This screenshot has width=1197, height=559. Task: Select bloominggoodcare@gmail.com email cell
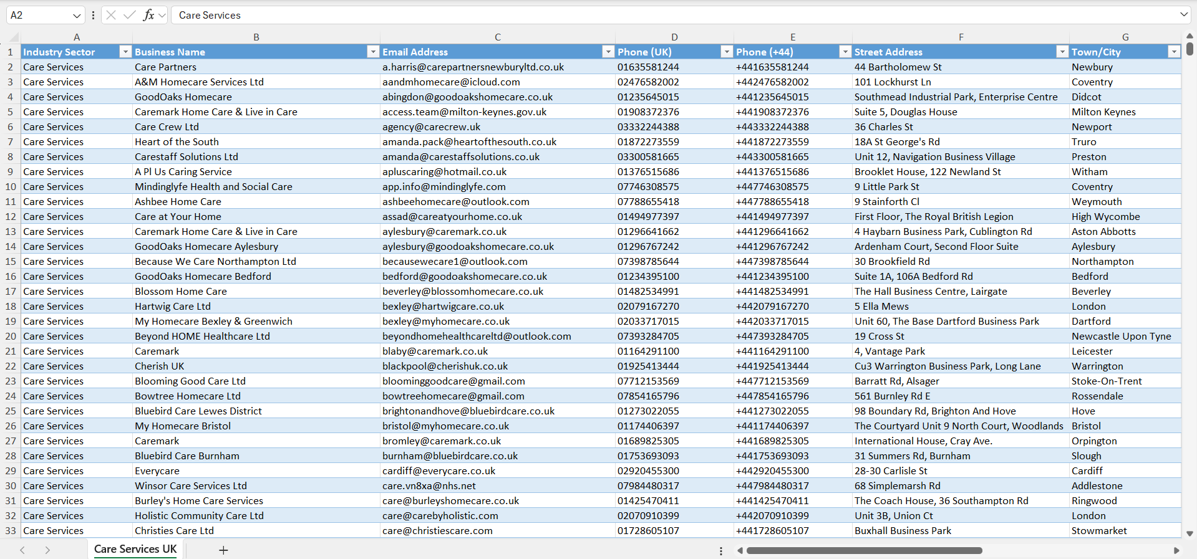click(497, 381)
